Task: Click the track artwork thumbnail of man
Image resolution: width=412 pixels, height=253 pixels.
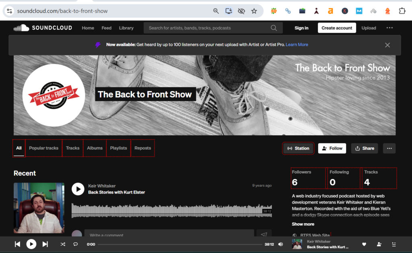Action: [x=39, y=208]
